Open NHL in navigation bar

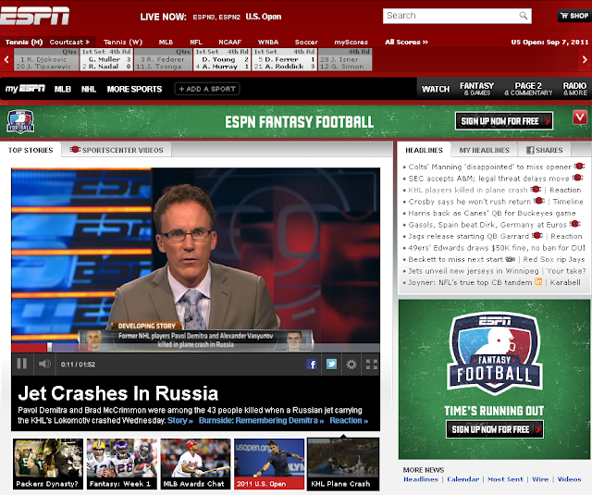89,89
